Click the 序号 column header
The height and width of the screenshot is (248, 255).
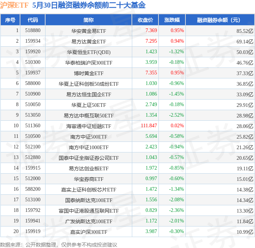click(10, 20)
